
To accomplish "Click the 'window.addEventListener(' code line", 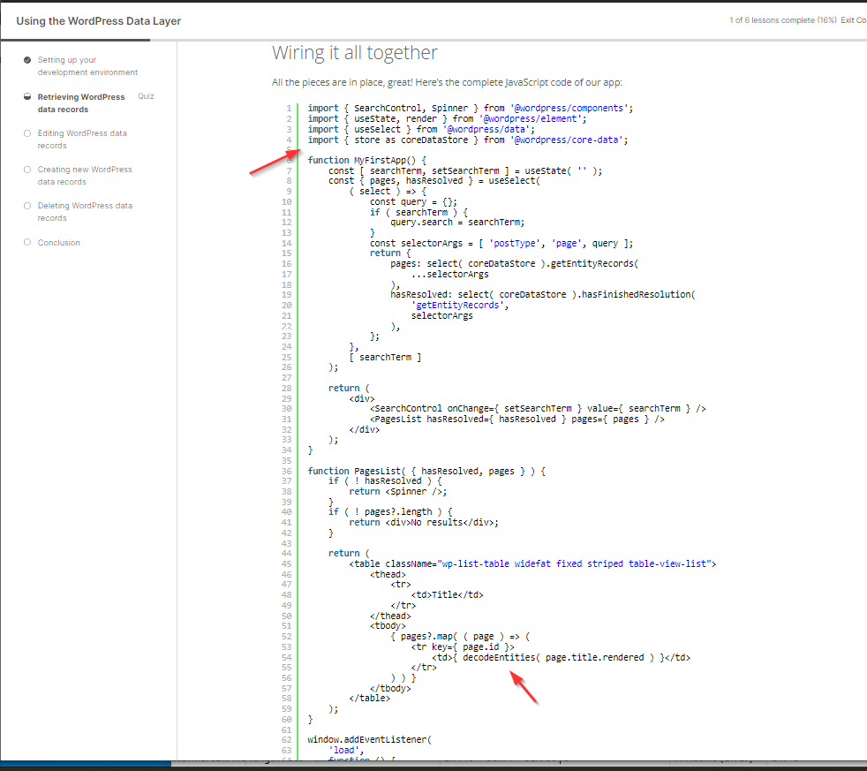I will (369, 740).
